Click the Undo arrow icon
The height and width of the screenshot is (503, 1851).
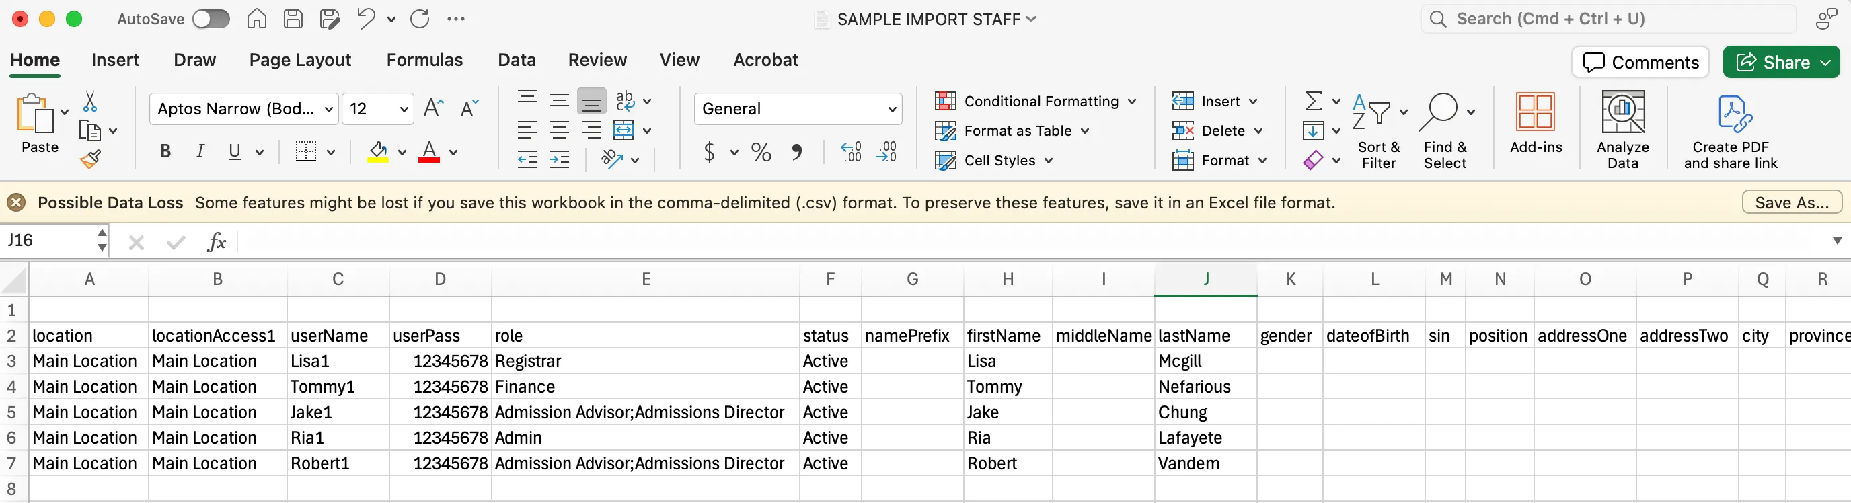367,19
